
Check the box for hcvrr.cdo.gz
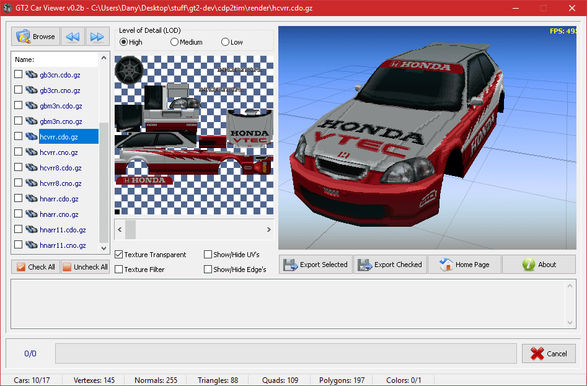coord(19,136)
